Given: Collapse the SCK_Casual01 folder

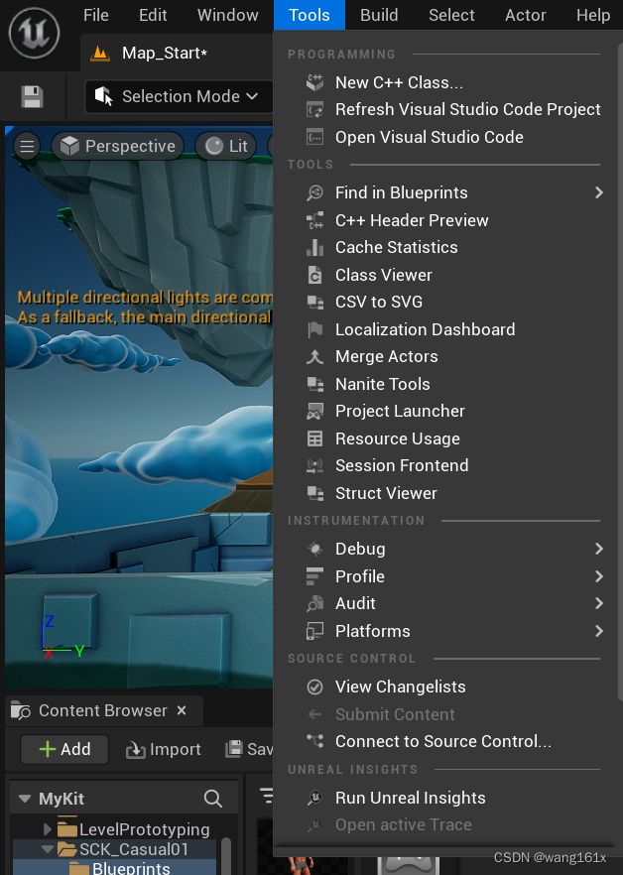Looking at the screenshot, I should coord(48,849).
